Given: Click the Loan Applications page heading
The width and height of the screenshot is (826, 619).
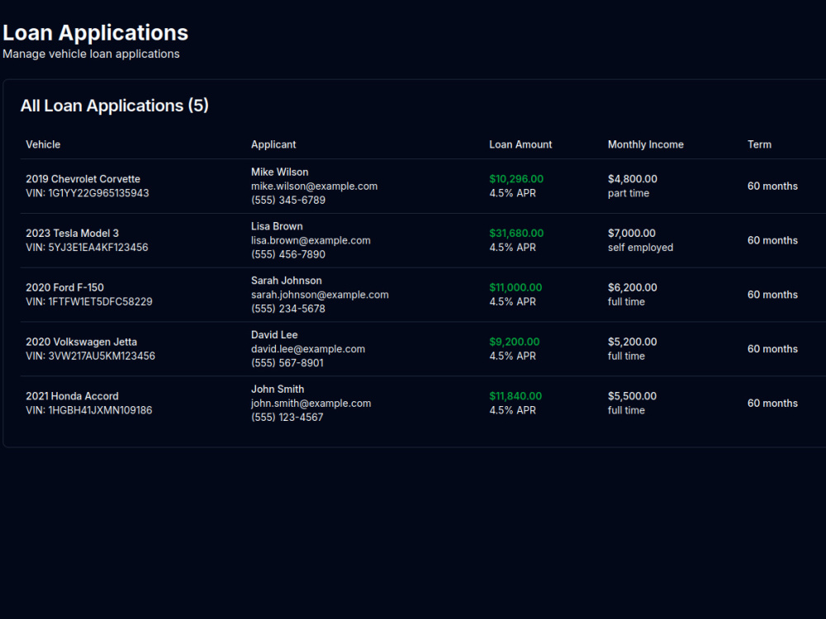Looking at the screenshot, I should (95, 33).
